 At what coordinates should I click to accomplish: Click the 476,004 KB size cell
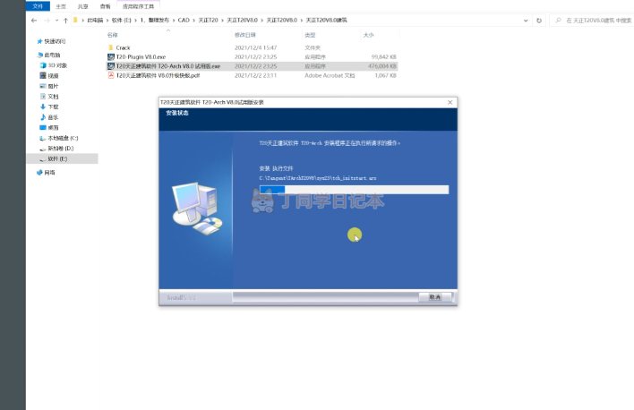point(382,66)
